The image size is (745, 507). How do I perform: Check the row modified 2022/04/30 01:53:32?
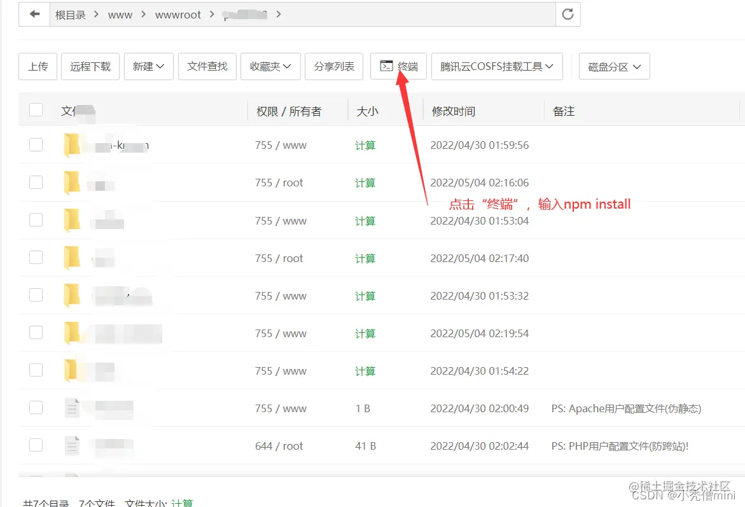[x=36, y=295]
